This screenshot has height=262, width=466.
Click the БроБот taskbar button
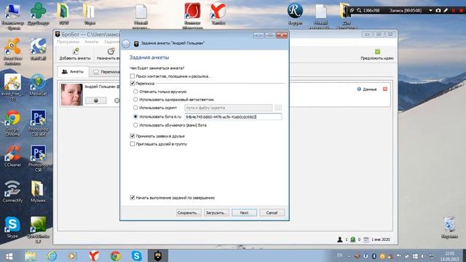[x=158, y=256]
